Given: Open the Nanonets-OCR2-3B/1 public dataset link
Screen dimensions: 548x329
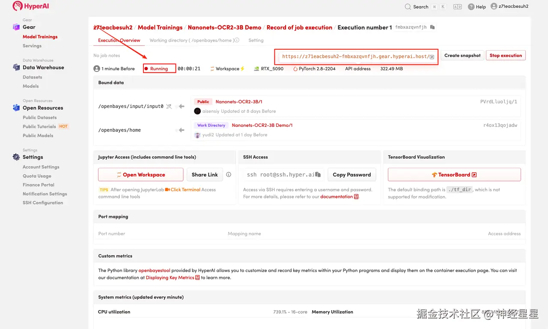Looking at the screenshot, I should click(x=239, y=102).
